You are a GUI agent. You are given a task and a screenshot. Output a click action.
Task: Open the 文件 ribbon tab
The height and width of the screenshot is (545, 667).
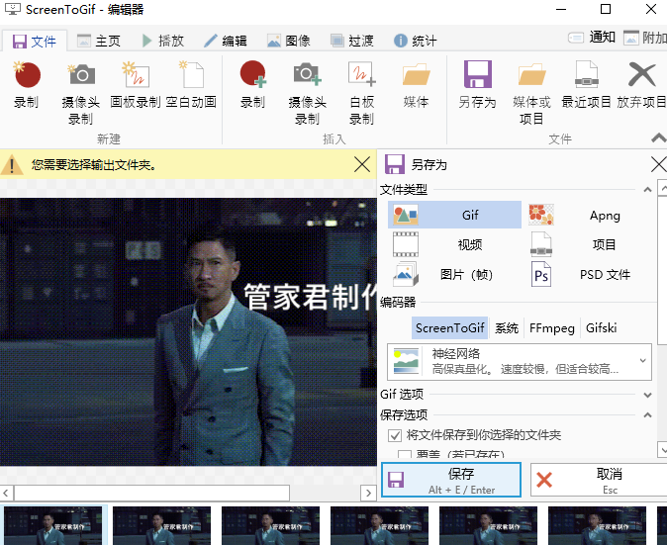tap(35, 42)
